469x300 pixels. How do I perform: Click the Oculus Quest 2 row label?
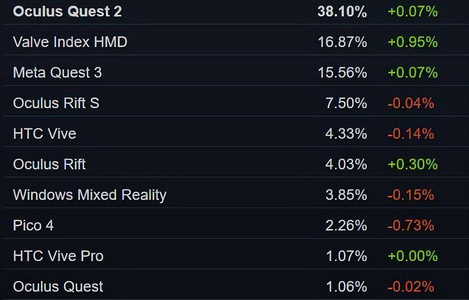(67, 11)
